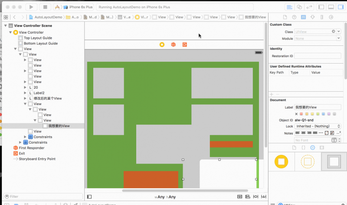Open the Version editor

tap(310, 7)
